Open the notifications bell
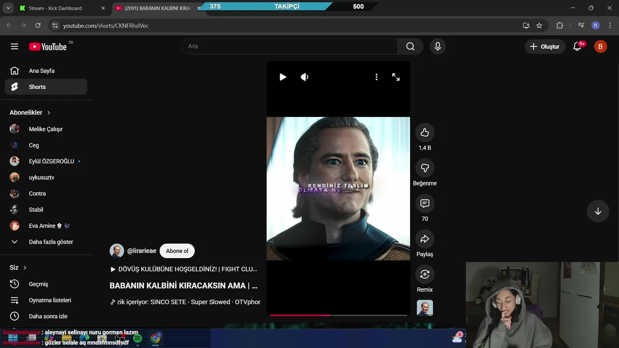 tap(577, 46)
